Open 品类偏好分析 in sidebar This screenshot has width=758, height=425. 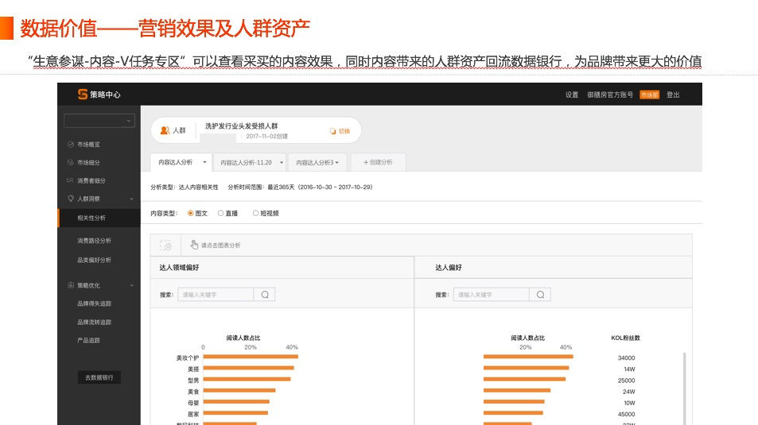[95, 260]
